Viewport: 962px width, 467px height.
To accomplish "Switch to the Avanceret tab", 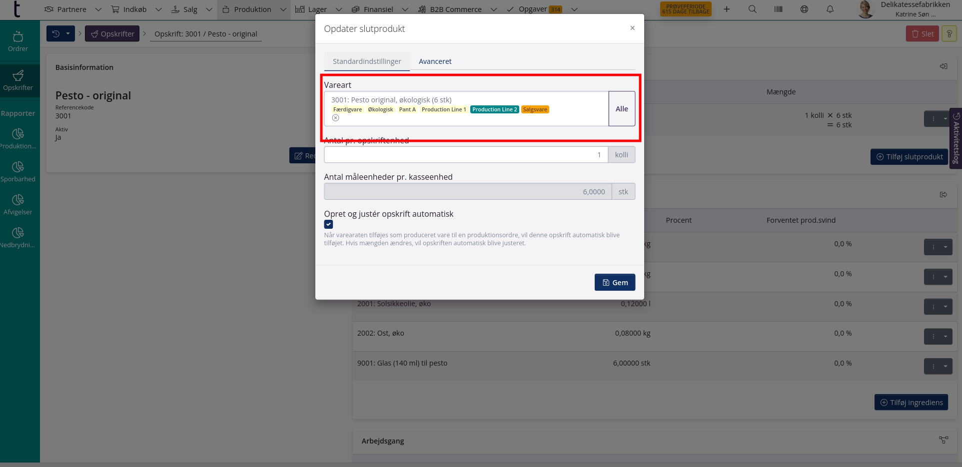I will point(435,61).
